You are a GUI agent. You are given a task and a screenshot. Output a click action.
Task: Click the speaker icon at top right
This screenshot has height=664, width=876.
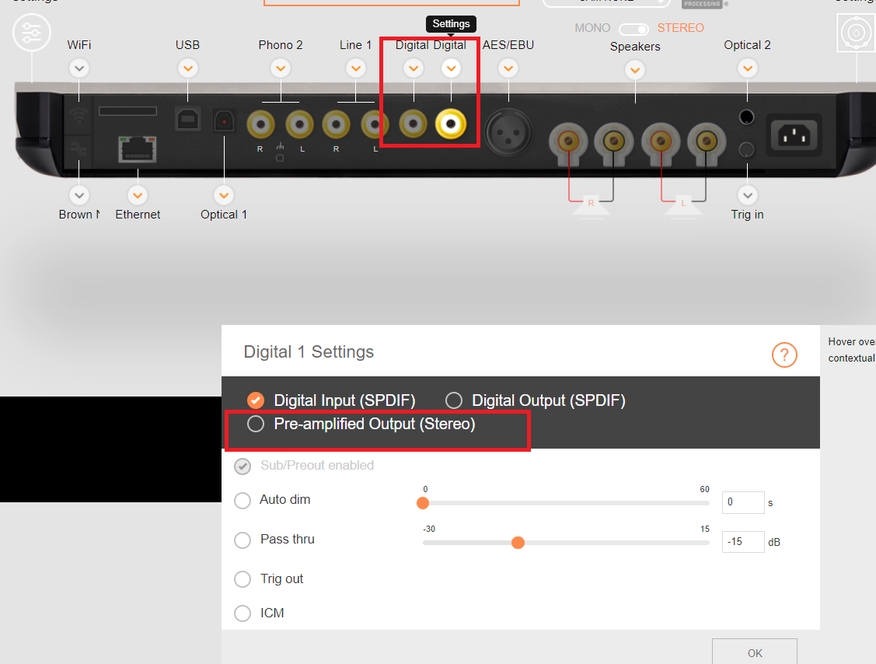tap(855, 33)
